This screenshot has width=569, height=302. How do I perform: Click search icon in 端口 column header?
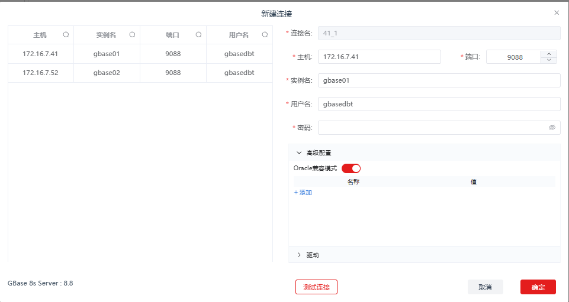(x=199, y=35)
